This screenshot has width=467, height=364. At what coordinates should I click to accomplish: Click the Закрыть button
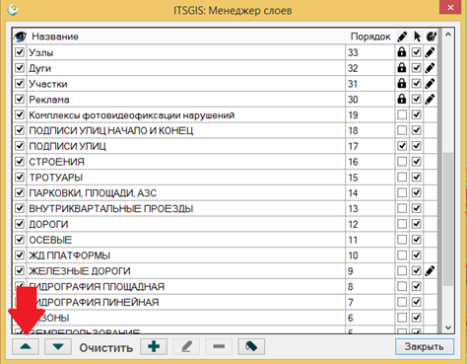pyautogui.click(x=425, y=346)
